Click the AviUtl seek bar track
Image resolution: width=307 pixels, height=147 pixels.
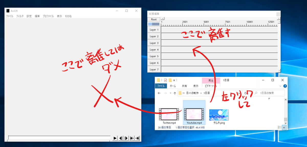pyautogui.click(x=59, y=138)
